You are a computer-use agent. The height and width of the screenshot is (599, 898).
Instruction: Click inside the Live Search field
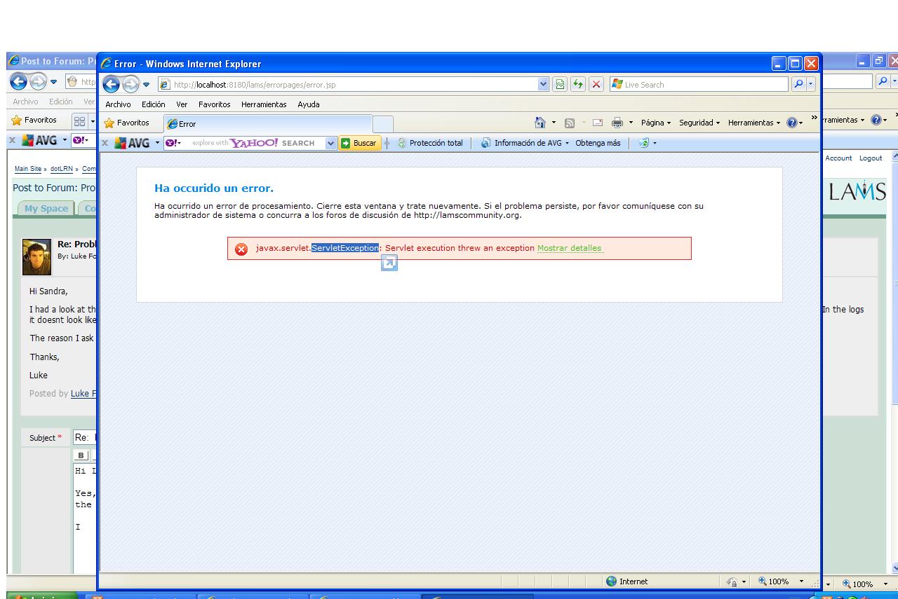[702, 85]
